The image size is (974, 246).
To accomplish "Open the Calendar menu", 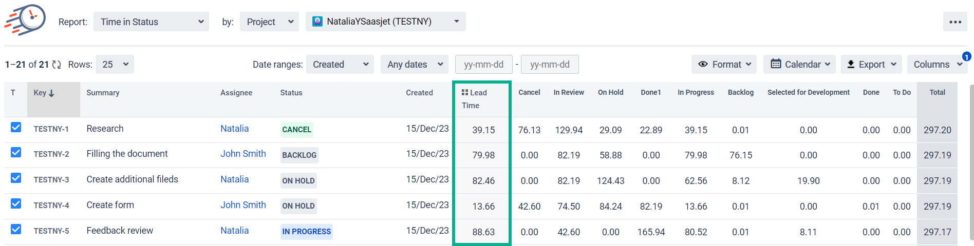I will tap(799, 65).
